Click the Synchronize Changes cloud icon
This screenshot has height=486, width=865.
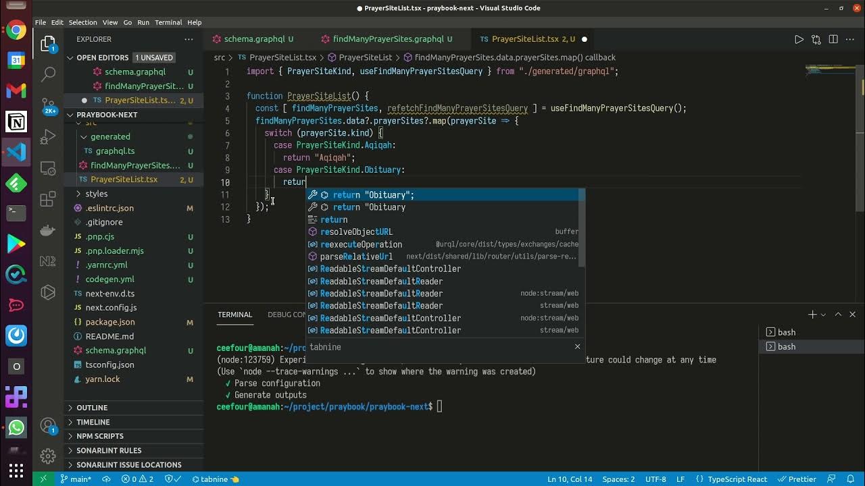tap(106, 479)
